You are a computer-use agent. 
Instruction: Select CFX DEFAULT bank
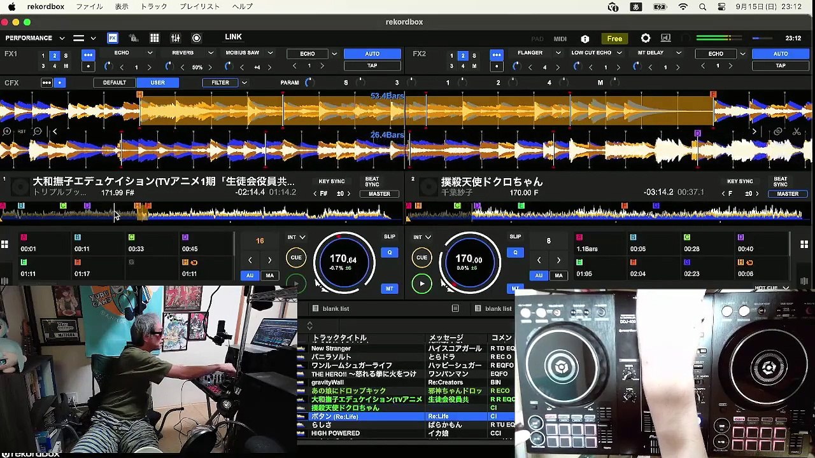point(115,83)
